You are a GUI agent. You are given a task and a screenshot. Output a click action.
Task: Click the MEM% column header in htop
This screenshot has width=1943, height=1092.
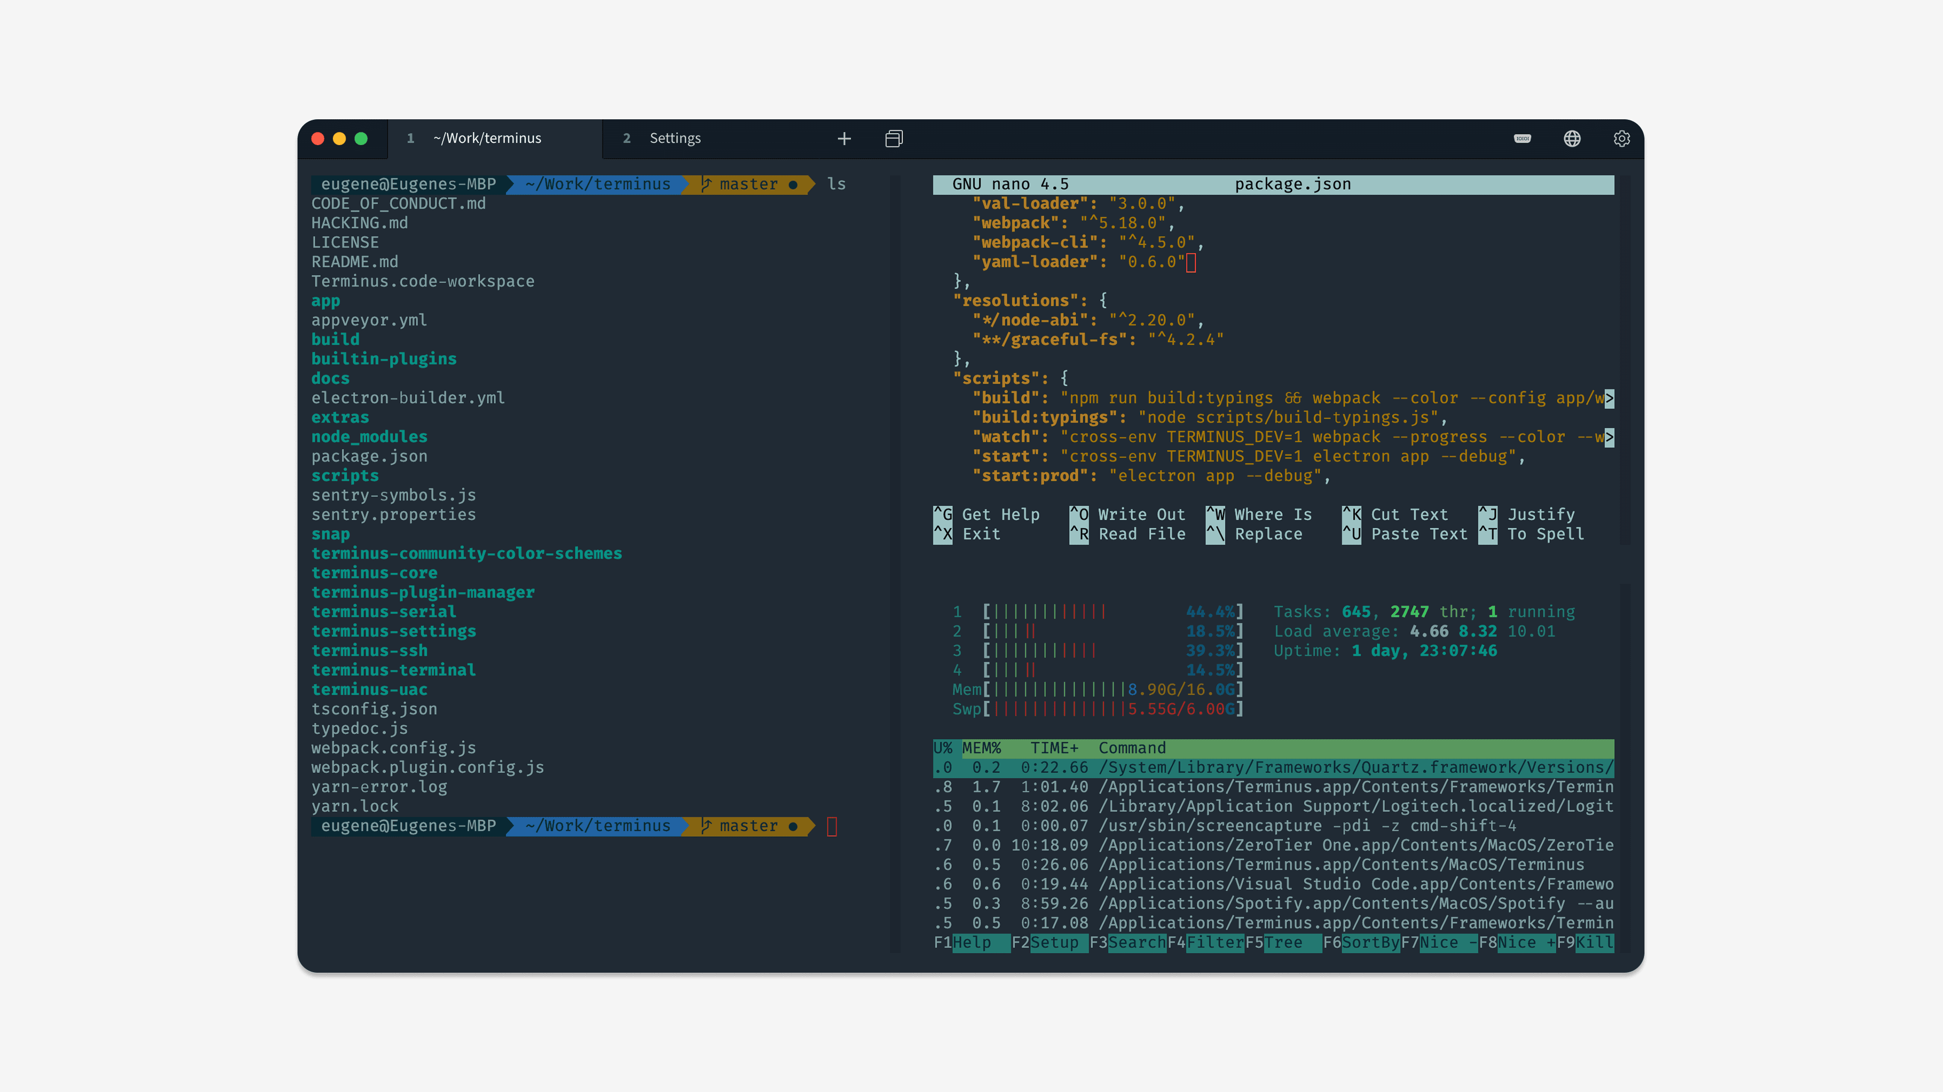(981, 748)
